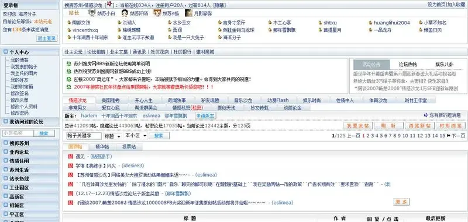Open 我的好友 in the personal center tree

[19, 80]
